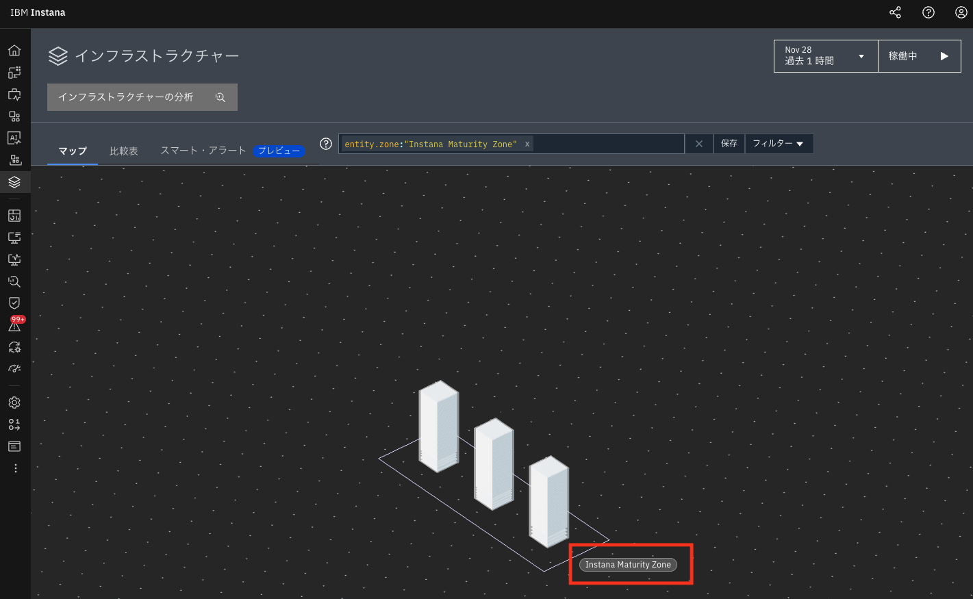Select the Infrastructure layers icon in sidebar
This screenshot has height=599, width=973.
pyautogui.click(x=14, y=182)
